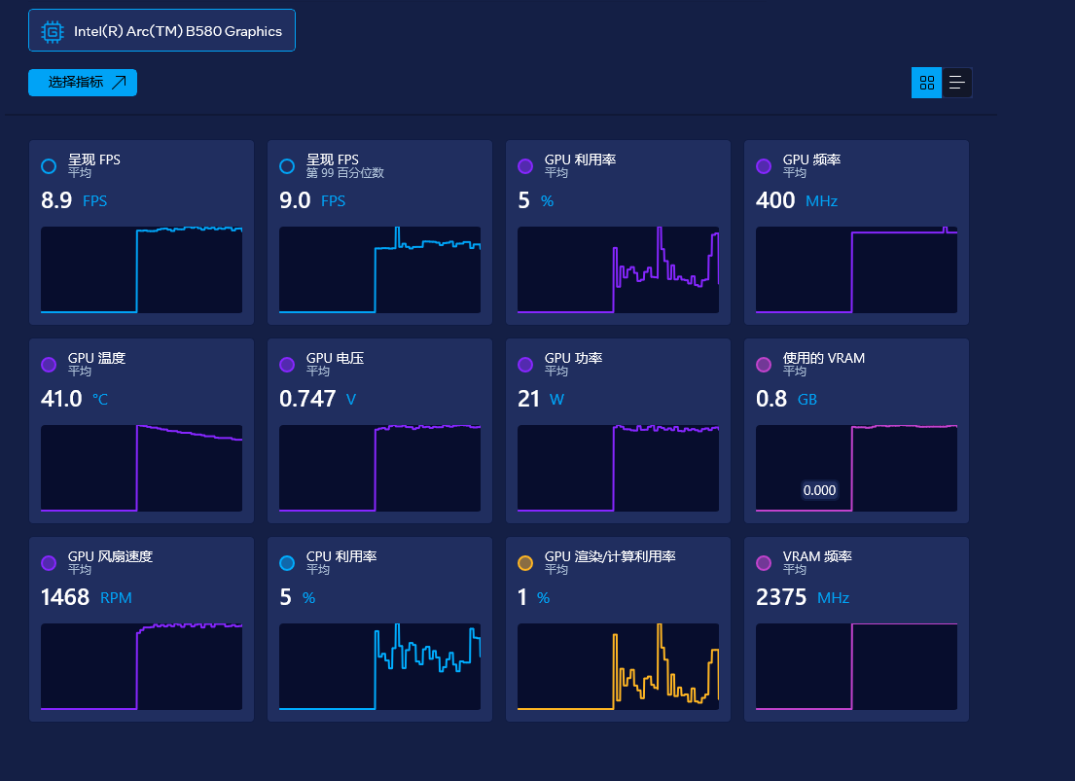Click the CPU 利用率 graph area
The image size is (1075, 781).
(379, 666)
